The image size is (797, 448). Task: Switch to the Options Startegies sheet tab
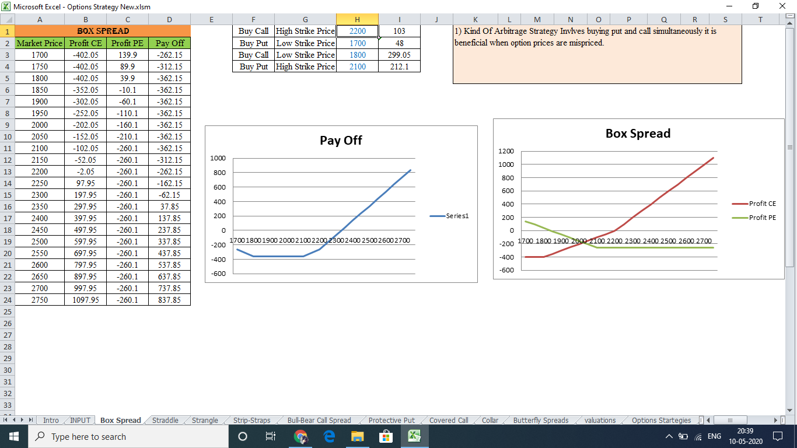tap(661, 420)
